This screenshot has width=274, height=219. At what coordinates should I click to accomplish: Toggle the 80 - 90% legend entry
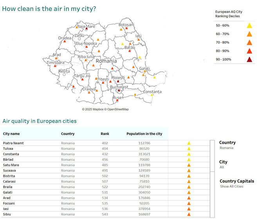click(249, 51)
